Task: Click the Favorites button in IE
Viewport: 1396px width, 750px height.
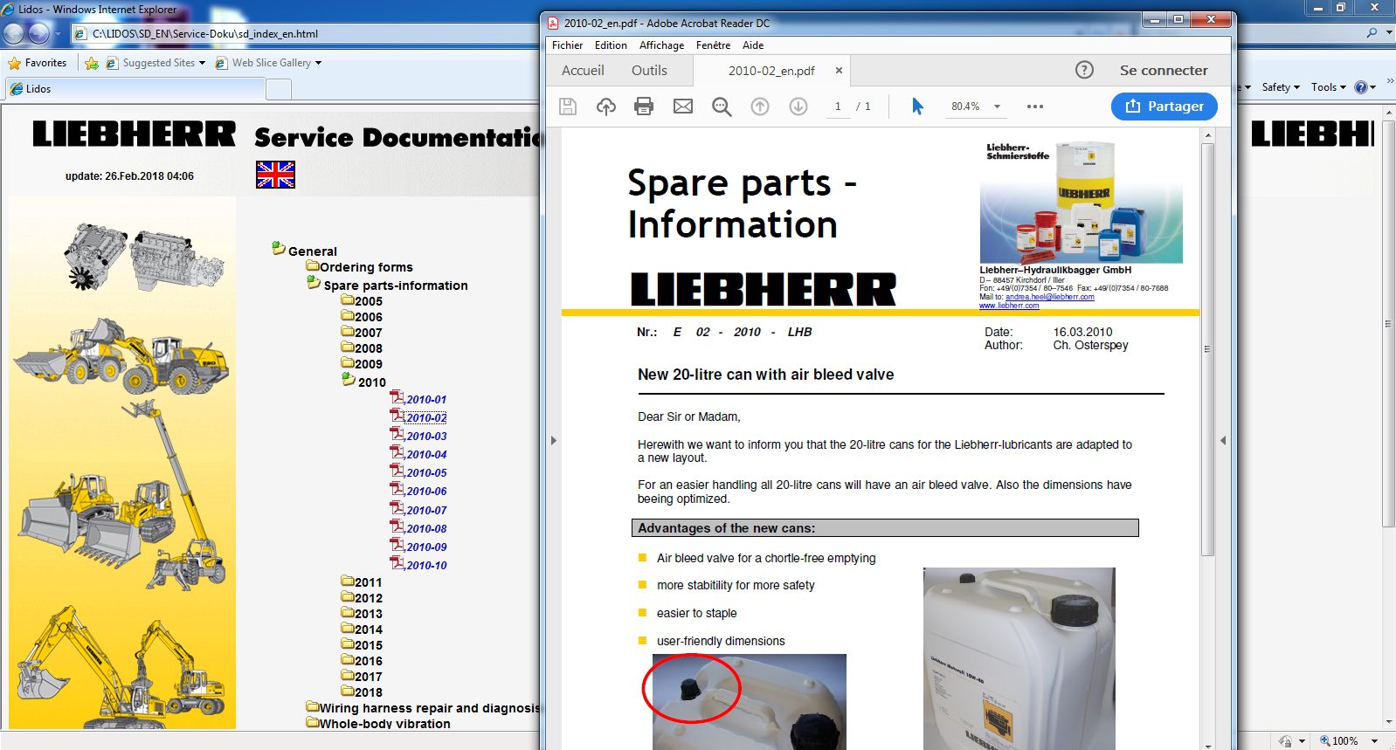Action: tap(38, 63)
